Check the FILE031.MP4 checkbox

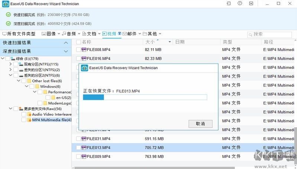[x=78, y=138]
